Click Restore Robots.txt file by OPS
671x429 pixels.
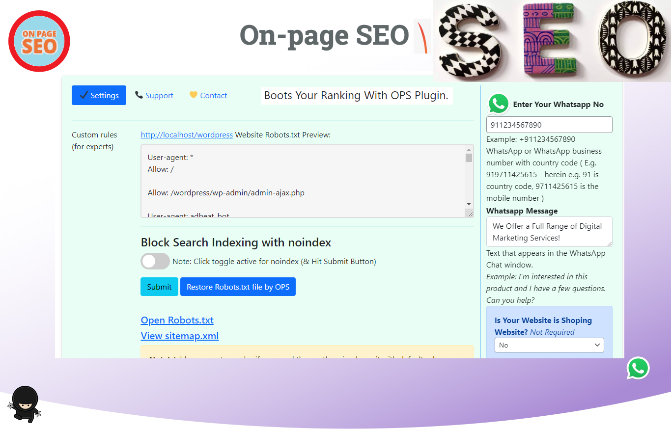(238, 287)
